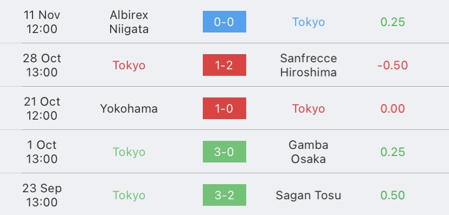Open the green 3-2 score badge
Viewport: 449px width, 215px height.
224,195
